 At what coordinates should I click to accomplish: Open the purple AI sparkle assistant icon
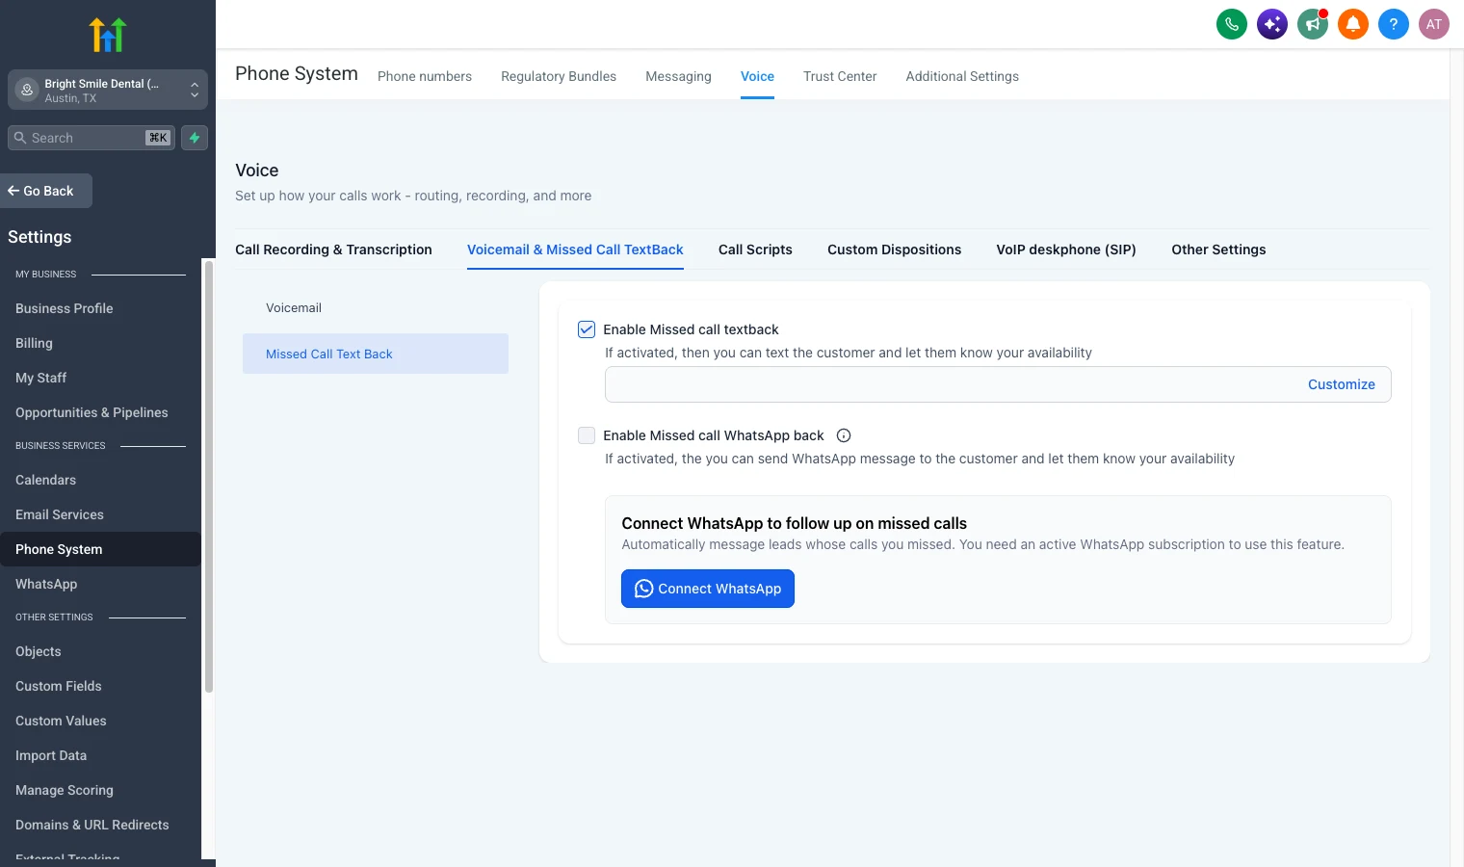point(1272,24)
